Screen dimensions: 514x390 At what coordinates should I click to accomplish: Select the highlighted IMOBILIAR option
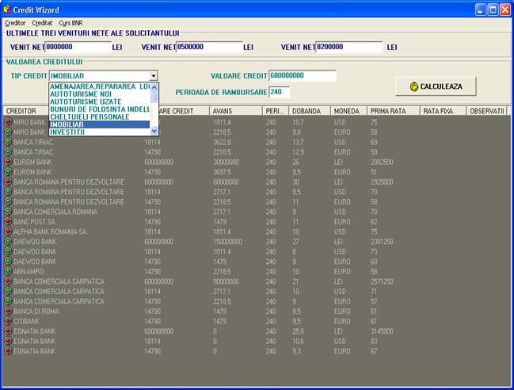tap(100, 124)
